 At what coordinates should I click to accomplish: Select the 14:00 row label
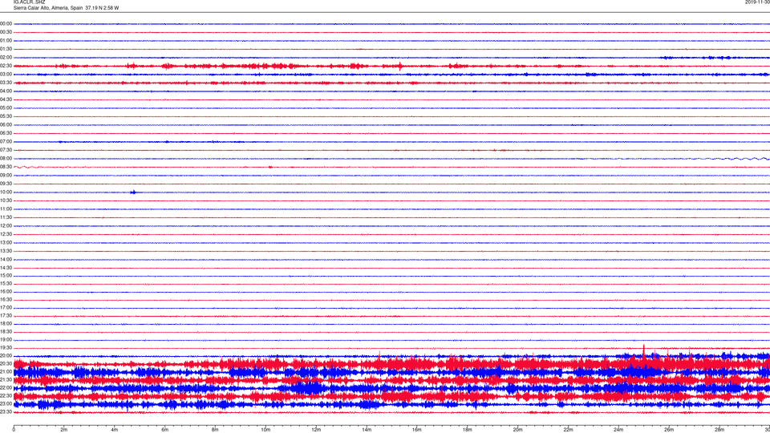(6, 260)
